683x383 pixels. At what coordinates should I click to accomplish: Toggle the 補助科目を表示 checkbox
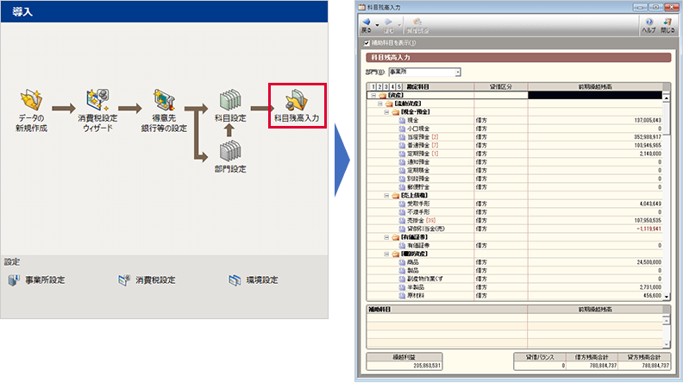tap(367, 42)
